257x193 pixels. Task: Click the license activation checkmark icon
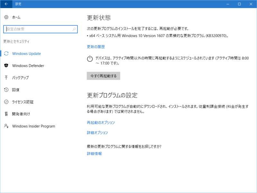click(x=6, y=102)
